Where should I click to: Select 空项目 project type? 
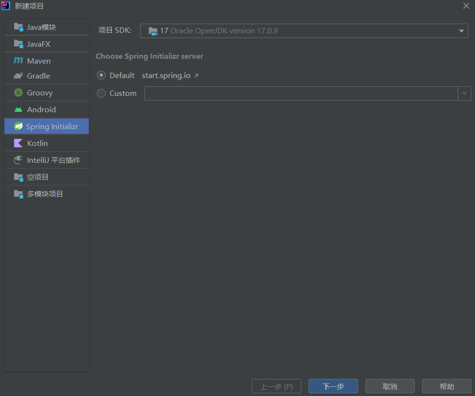click(47, 177)
